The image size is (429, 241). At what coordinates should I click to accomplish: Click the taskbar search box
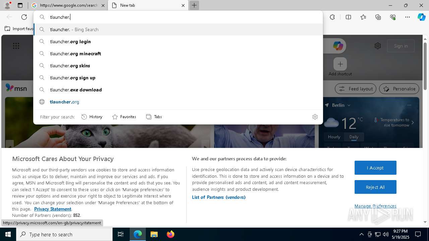[64, 234]
